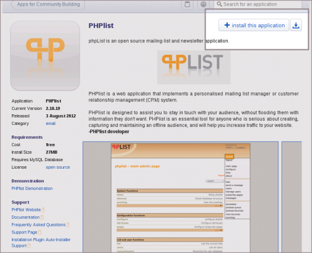
Task: Open the PHPlist Demonstration link
Action: (x=32, y=189)
